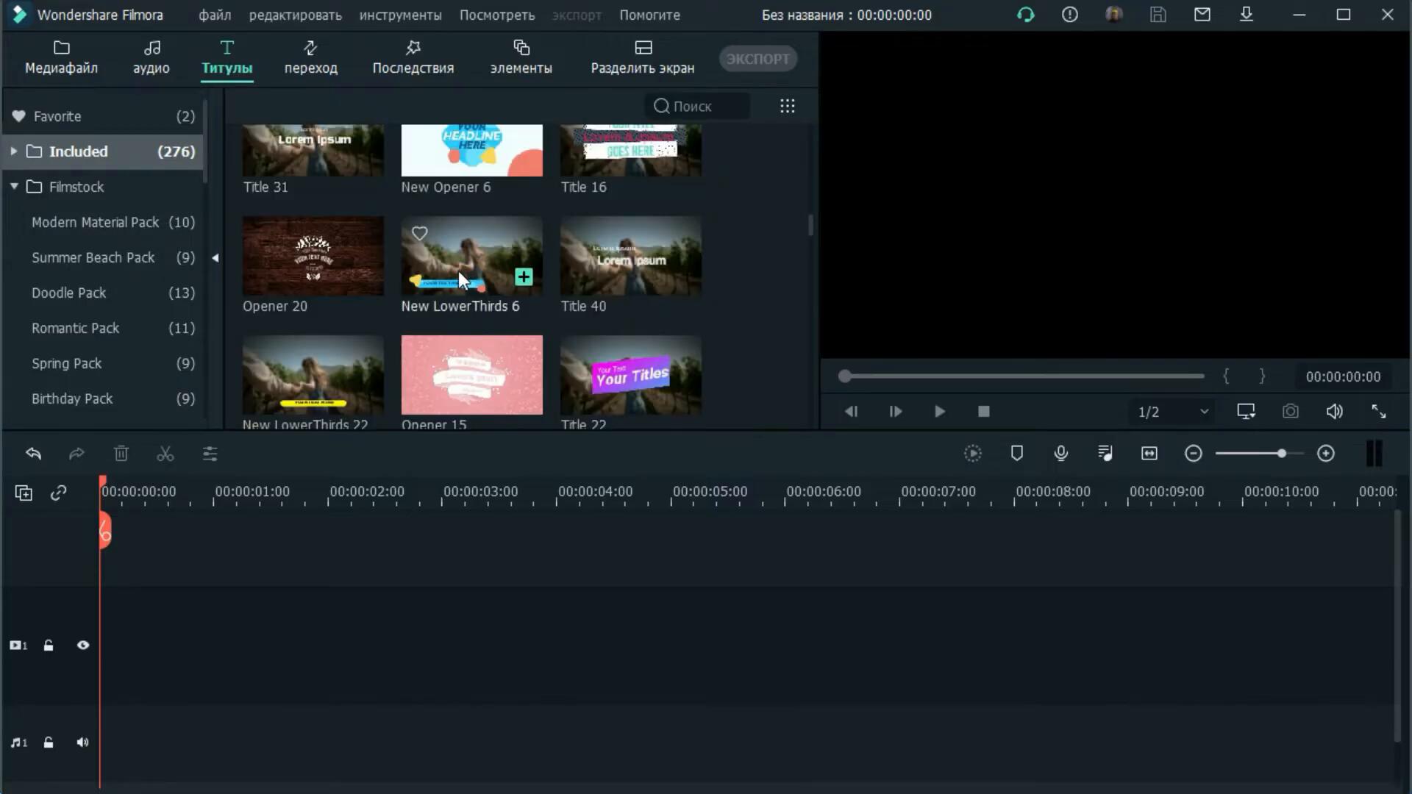Play the preview video
The width and height of the screenshot is (1412, 794).
(939, 412)
